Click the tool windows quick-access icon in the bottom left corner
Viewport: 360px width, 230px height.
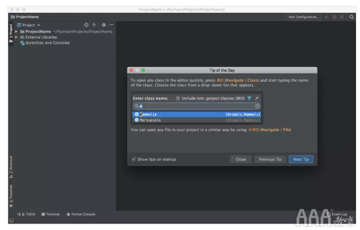[11, 220]
